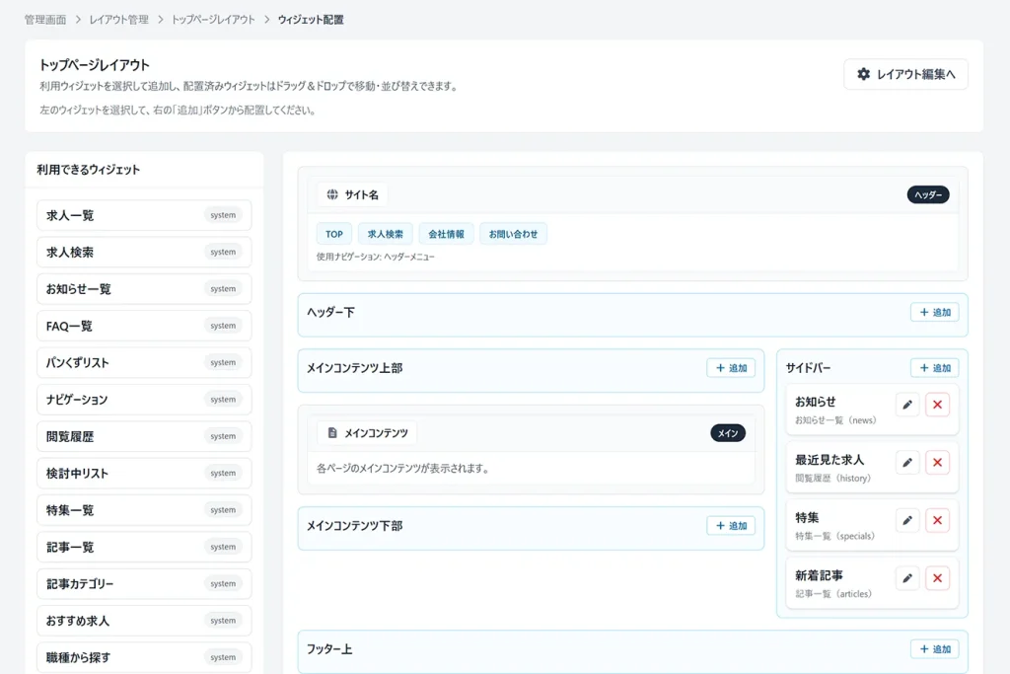The width and height of the screenshot is (1010, 674).
Task: Remove the お知らせ sidebar widget
Action: [x=937, y=405]
